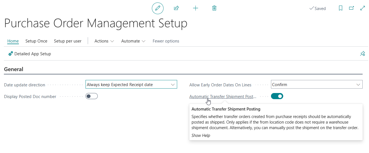
Task: Click the Detailed App Setup label
Action: pyautogui.click(x=33, y=54)
